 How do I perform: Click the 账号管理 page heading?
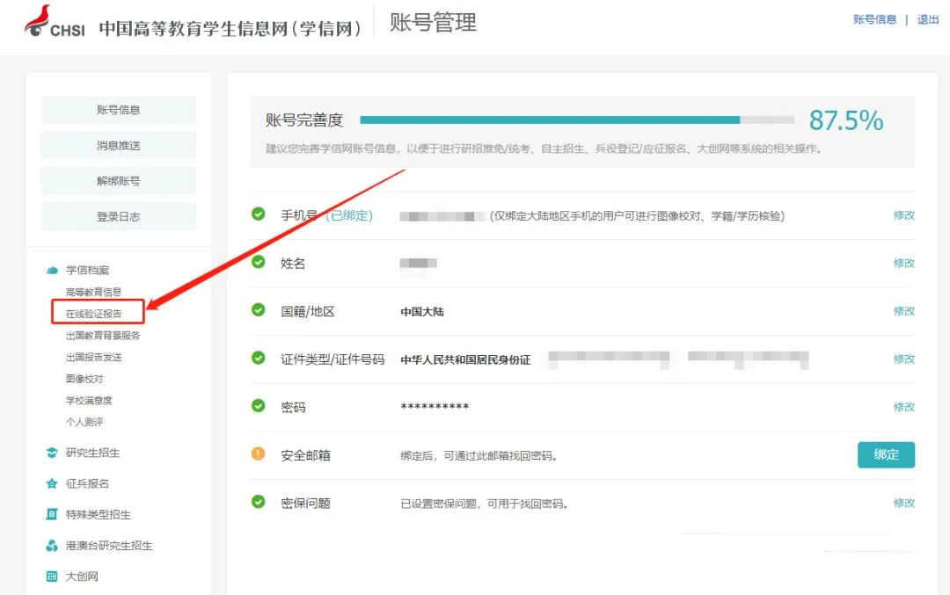(x=433, y=23)
